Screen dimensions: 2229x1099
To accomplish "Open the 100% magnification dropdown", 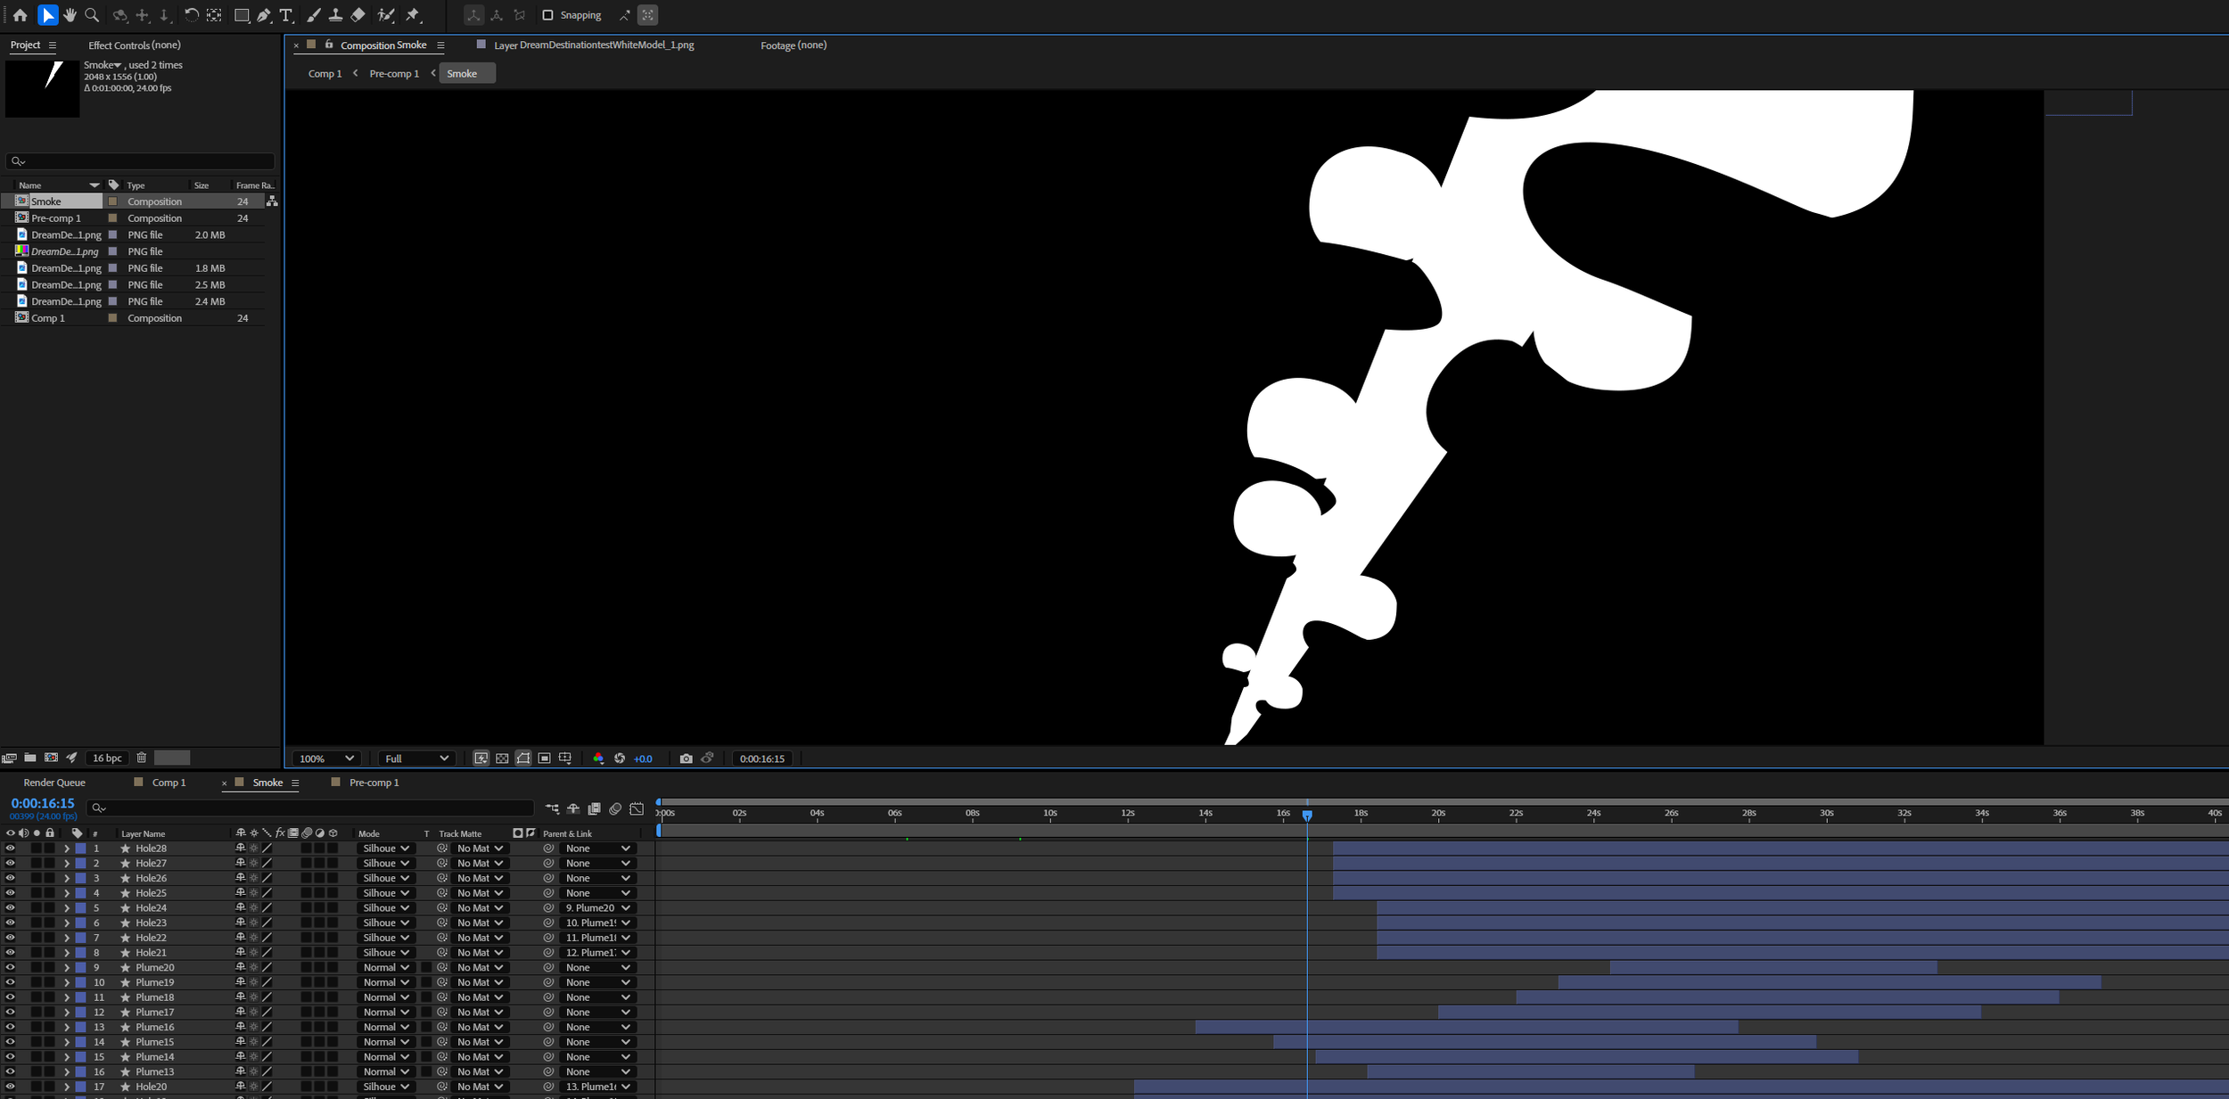I will (326, 759).
